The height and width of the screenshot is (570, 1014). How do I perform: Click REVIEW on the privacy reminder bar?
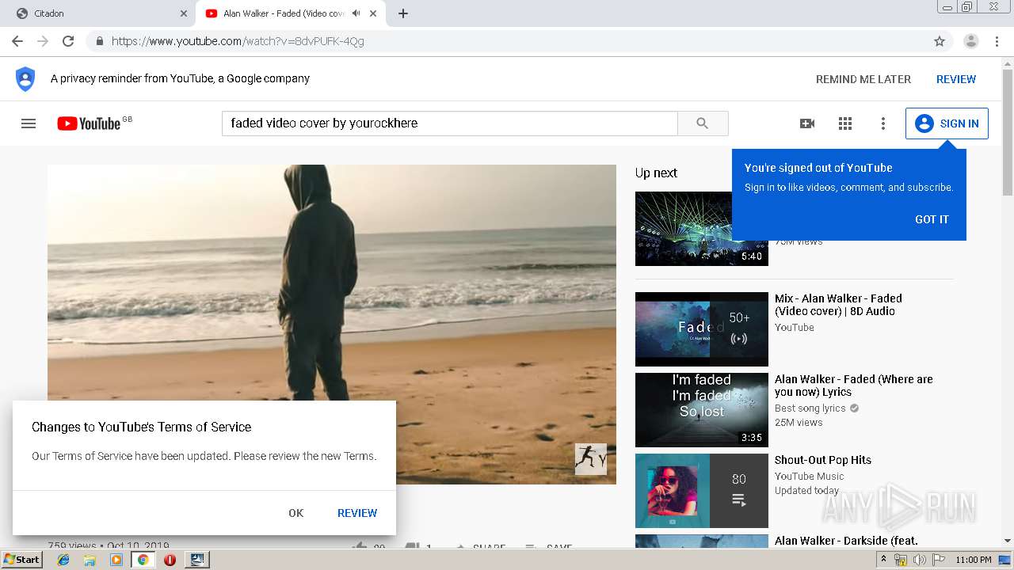pos(956,79)
